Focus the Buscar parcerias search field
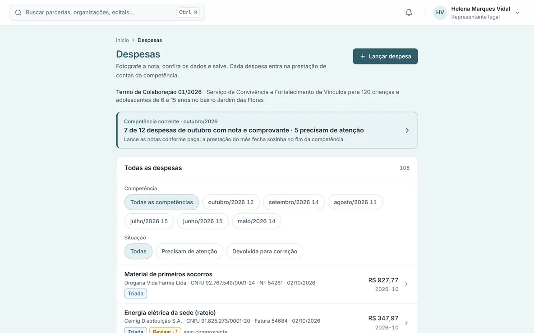 (x=107, y=13)
